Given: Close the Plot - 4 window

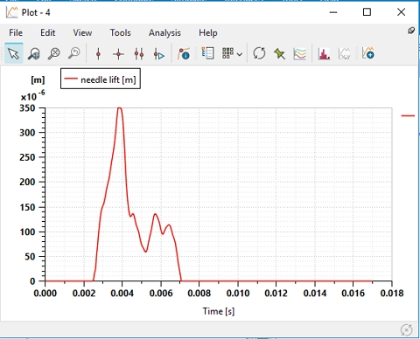Looking at the screenshot, I should (x=402, y=12).
